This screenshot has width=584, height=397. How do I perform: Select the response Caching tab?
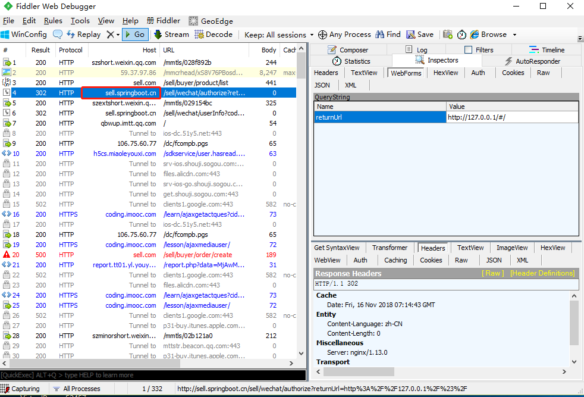pyautogui.click(x=395, y=260)
